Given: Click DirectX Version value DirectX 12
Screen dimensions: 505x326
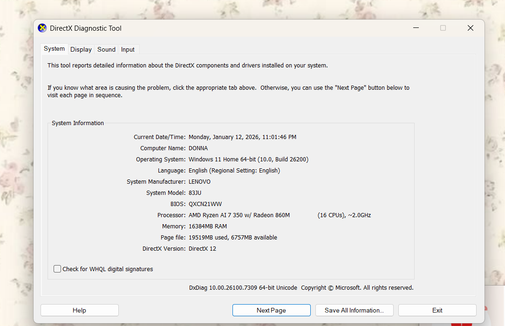Looking at the screenshot, I should pyautogui.click(x=202, y=248).
